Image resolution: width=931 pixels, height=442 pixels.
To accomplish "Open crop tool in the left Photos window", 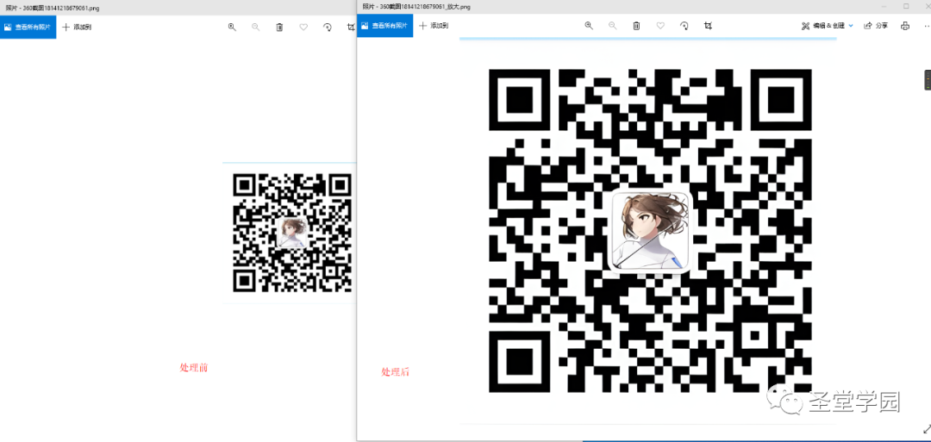I will pos(351,27).
